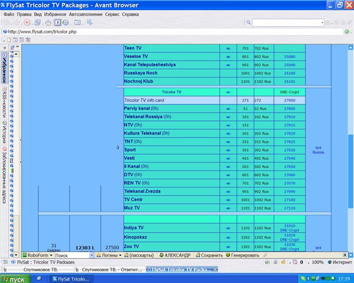Click the Интернет security zone icon
This screenshot has height=283, width=354.
coord(330,262)
